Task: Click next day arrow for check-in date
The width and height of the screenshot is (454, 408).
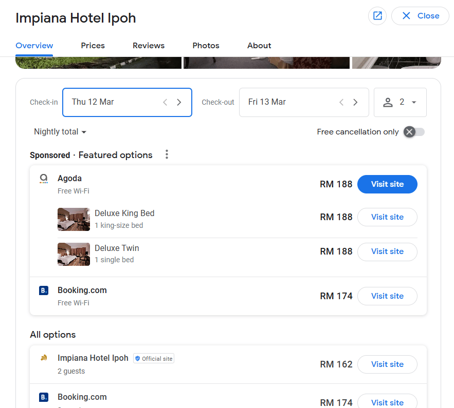Action: [x=179, y=102]
